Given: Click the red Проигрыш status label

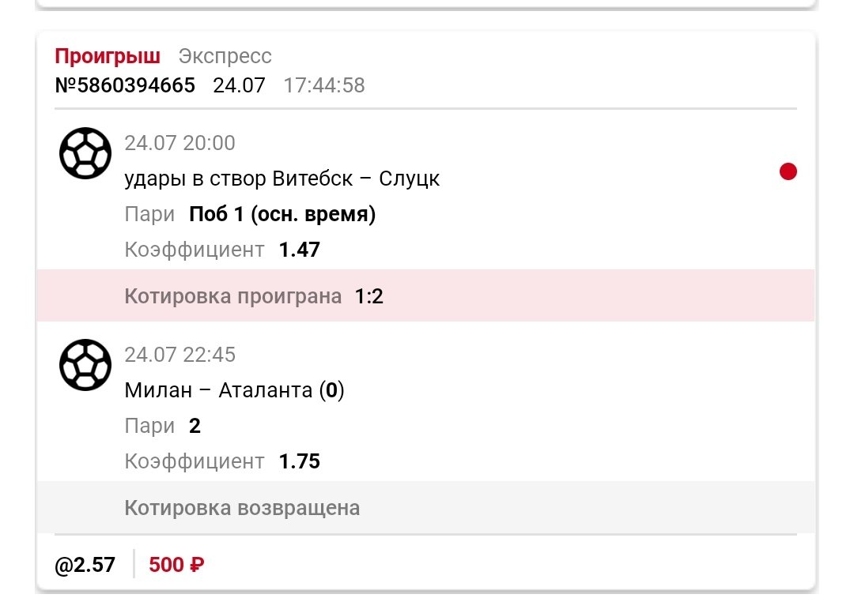Looking at the screenshot, I should (108, 56).
